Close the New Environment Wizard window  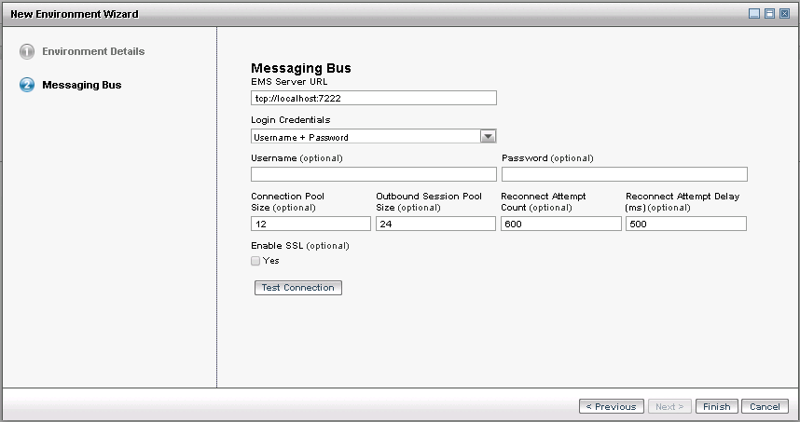785,14
